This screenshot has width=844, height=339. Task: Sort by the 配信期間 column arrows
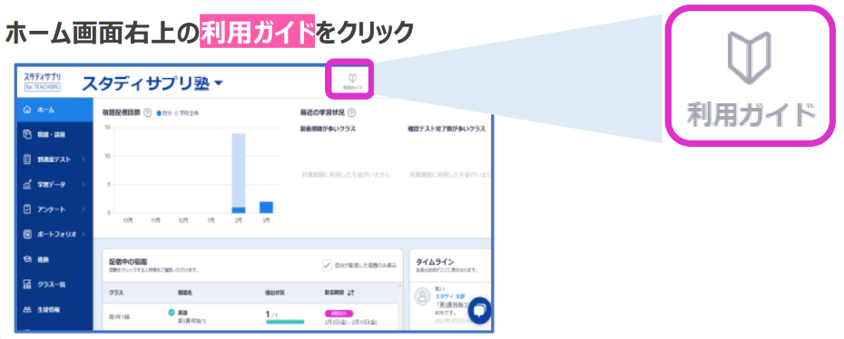pyautogui.click(x=351, y=293)
